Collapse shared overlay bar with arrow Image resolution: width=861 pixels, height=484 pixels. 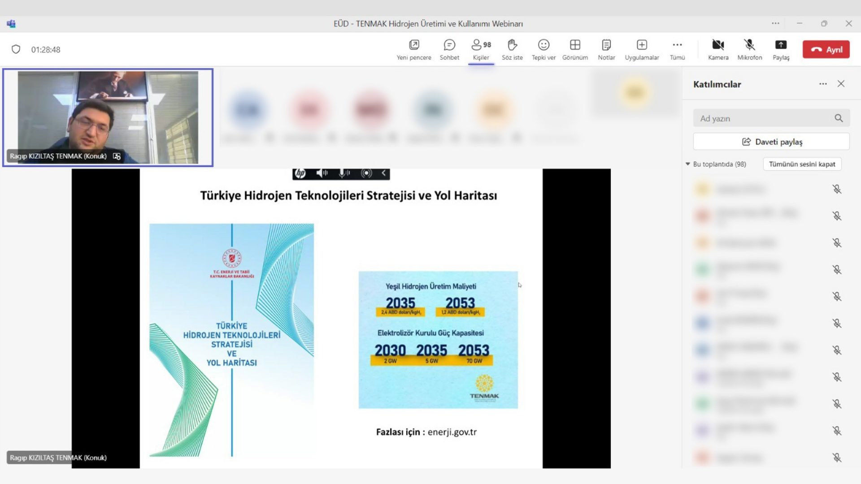click(383, 173)
